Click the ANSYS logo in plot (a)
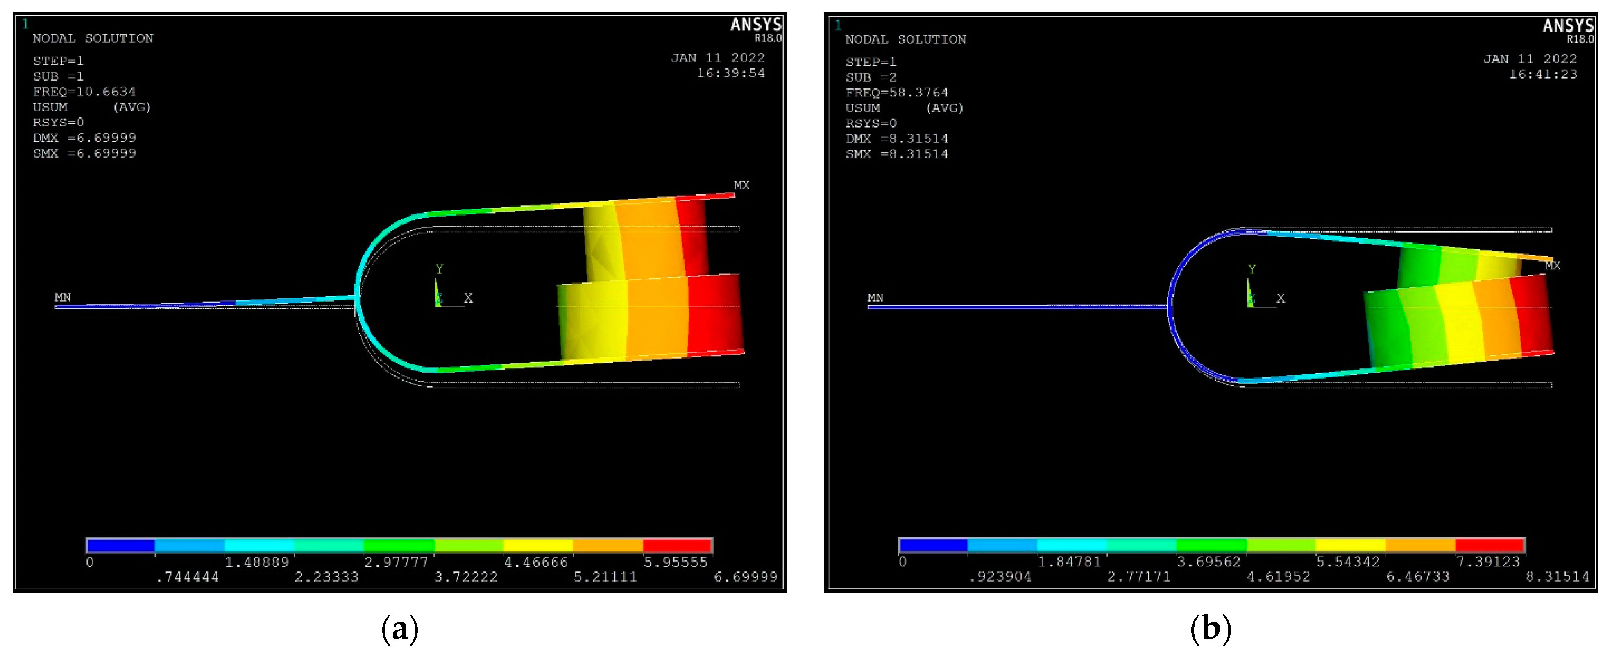 point(755,25)
